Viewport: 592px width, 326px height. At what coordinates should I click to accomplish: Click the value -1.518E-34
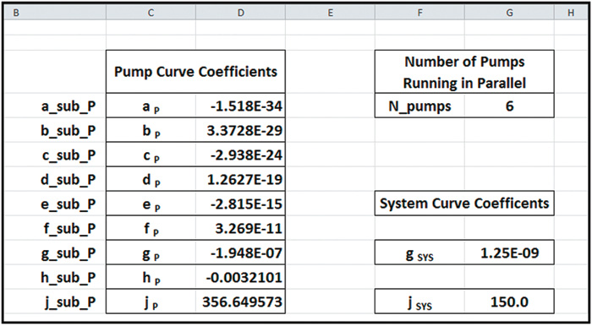(240, 106)
